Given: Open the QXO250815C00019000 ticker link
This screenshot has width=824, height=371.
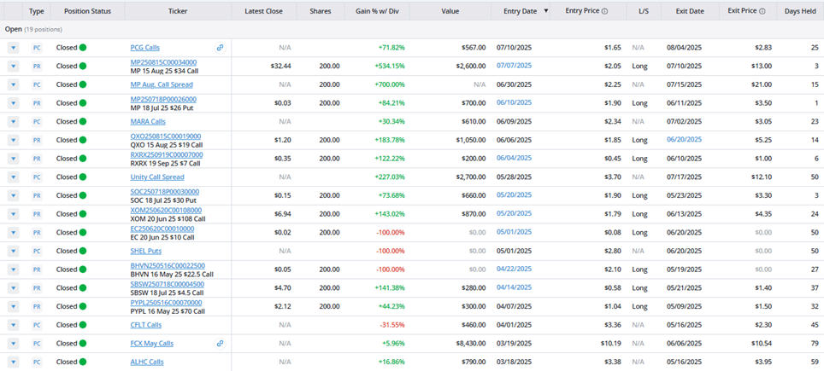Looking at the screenshot, I should pyautogui.click(x=165, y=136).
